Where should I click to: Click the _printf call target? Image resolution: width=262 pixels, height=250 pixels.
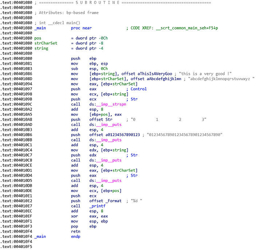pos(98,206)
